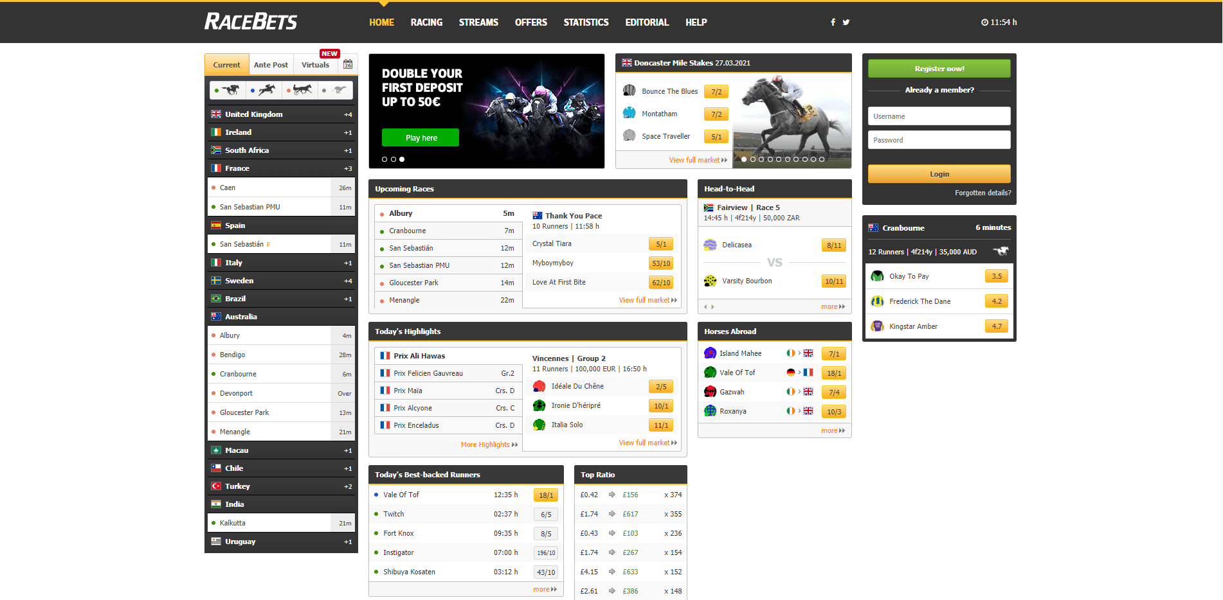The height and width of the screenshot is (600, 1223).
Task: Click the Australian flag beside Thank You Pace
Action: (x=538, y=216)
